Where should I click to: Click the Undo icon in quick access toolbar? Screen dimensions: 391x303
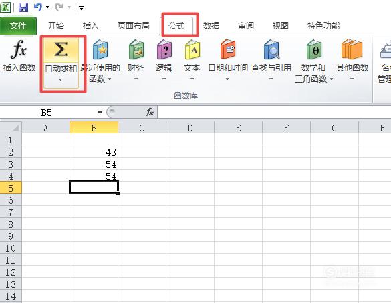(38, 7)
